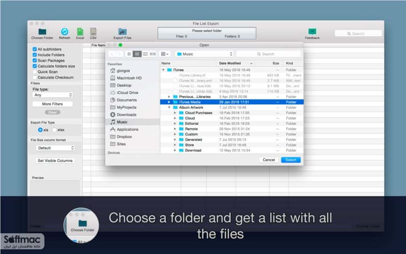The width and height of the screenshot is (406, 254).
Task: Select the Store folder row
Action: (x=232, y=145)
